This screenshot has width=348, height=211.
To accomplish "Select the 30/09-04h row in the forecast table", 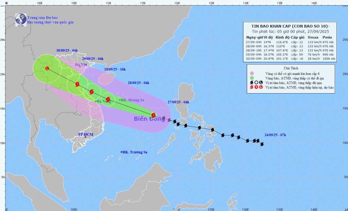I will (x=290, y=59).
